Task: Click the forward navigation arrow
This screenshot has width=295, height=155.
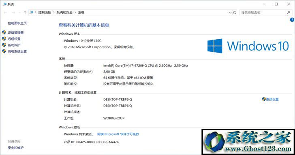Action: [13, 13]
